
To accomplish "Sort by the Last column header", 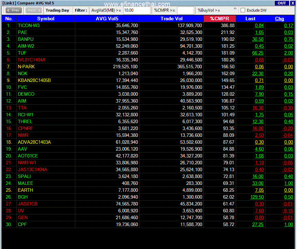I will pyautogui.click(x=250, y=19).
